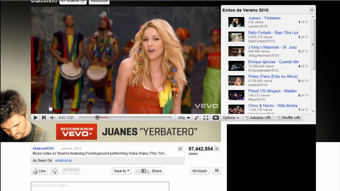The height and width of the screenshot is (191, 340).
Task: Click thumbnail for Enrique Iglesias video
Action: [236, 66]
